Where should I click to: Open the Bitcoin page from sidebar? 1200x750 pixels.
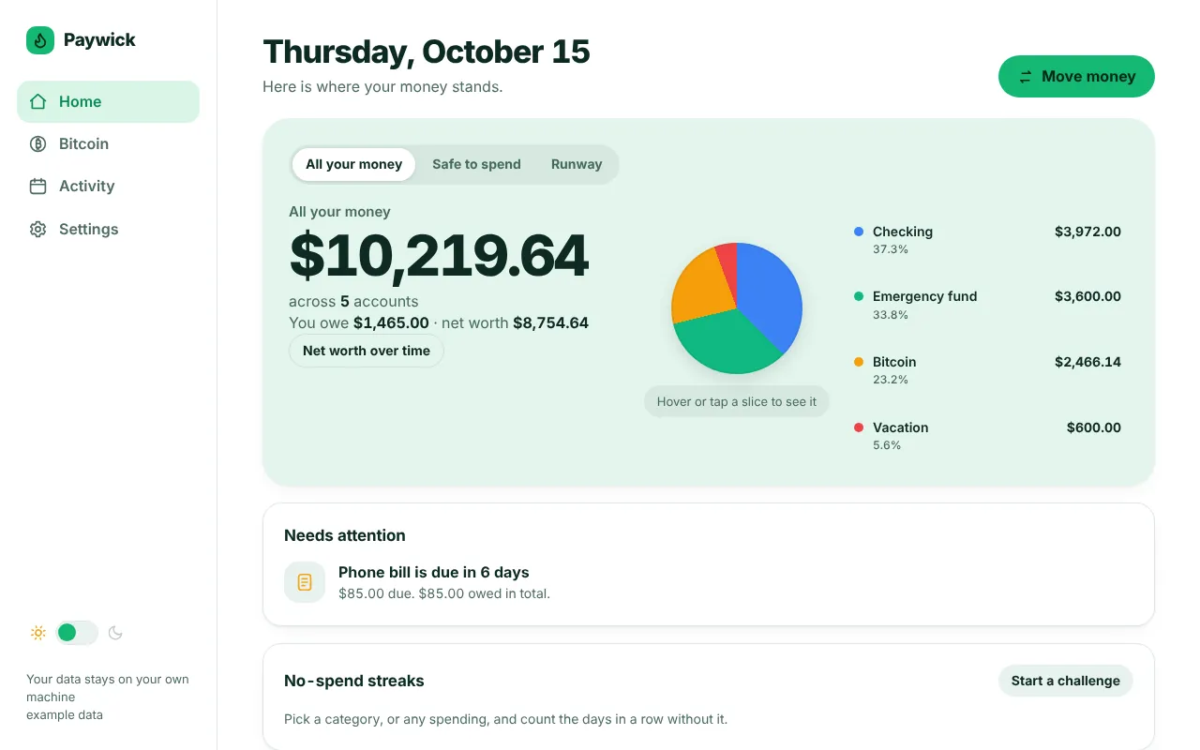[x=108, y=144]
